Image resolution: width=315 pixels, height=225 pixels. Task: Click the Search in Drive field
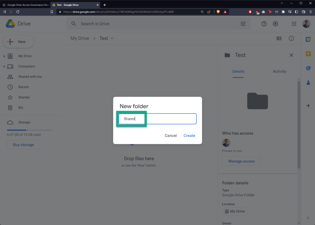pyautogui.click(x=158, y=24)
